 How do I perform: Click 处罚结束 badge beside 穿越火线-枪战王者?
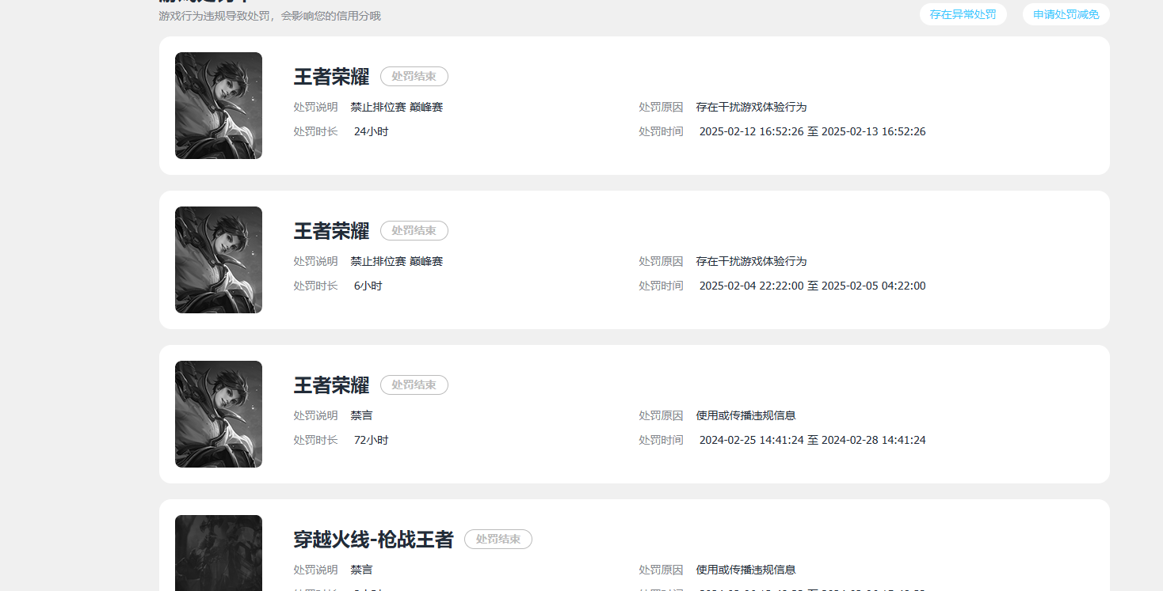(498, 539)
